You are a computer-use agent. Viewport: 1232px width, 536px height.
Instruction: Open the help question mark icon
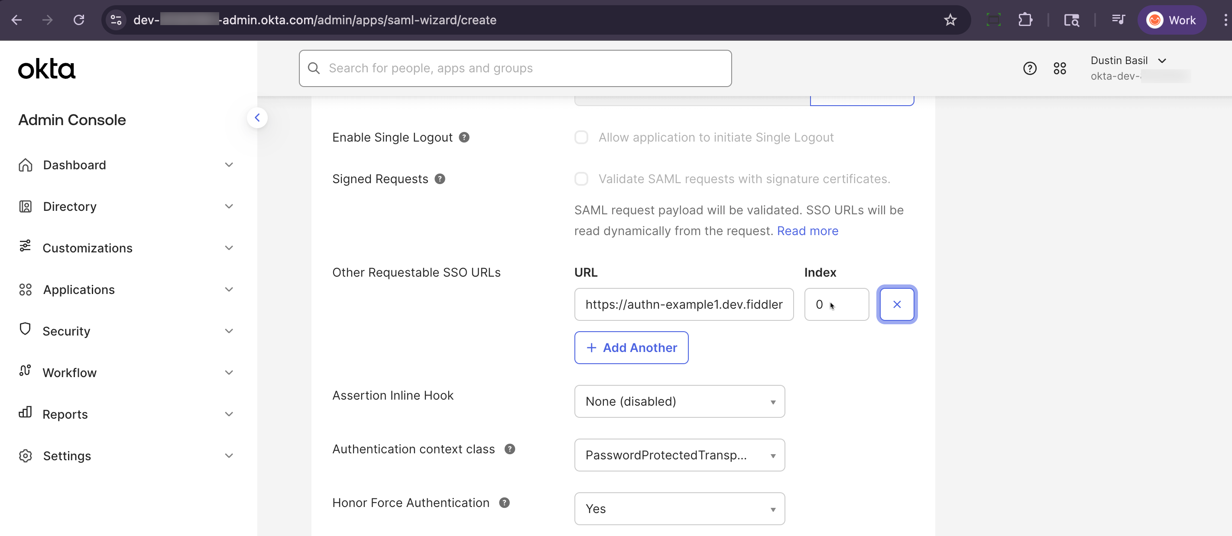point(1030,68)
